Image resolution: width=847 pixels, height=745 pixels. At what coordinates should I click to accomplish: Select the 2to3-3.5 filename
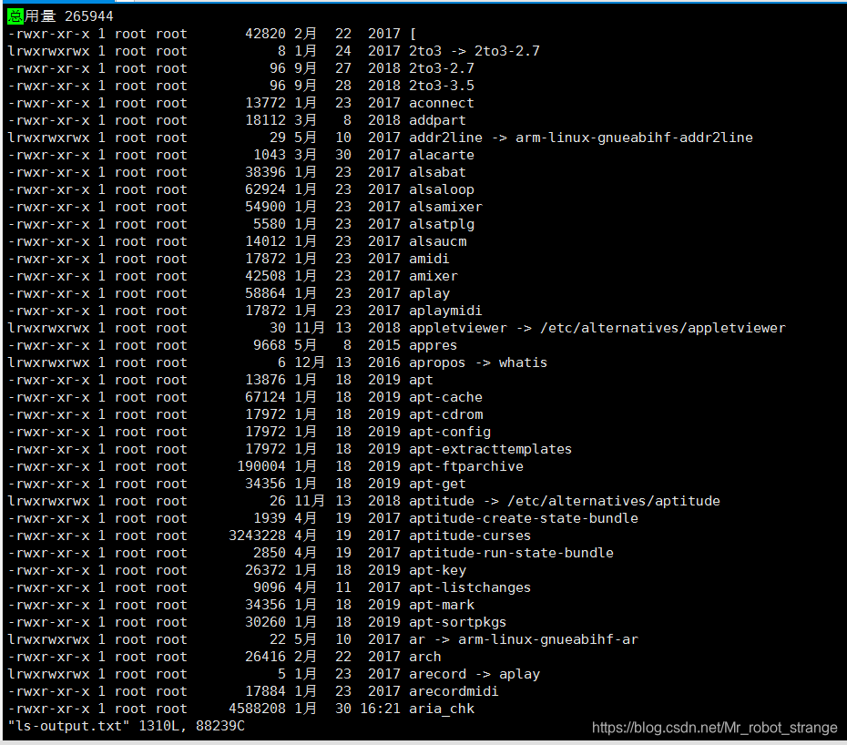(442, 86)
